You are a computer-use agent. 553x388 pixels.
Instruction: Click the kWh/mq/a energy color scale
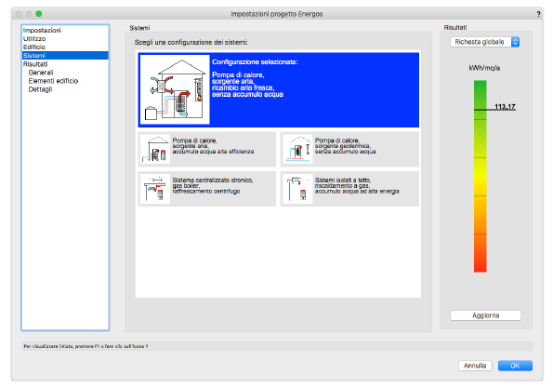(480, 176)
